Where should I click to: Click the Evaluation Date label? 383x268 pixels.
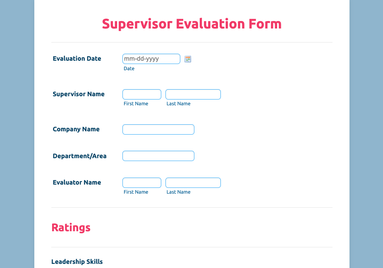click(x=77, y=59)
